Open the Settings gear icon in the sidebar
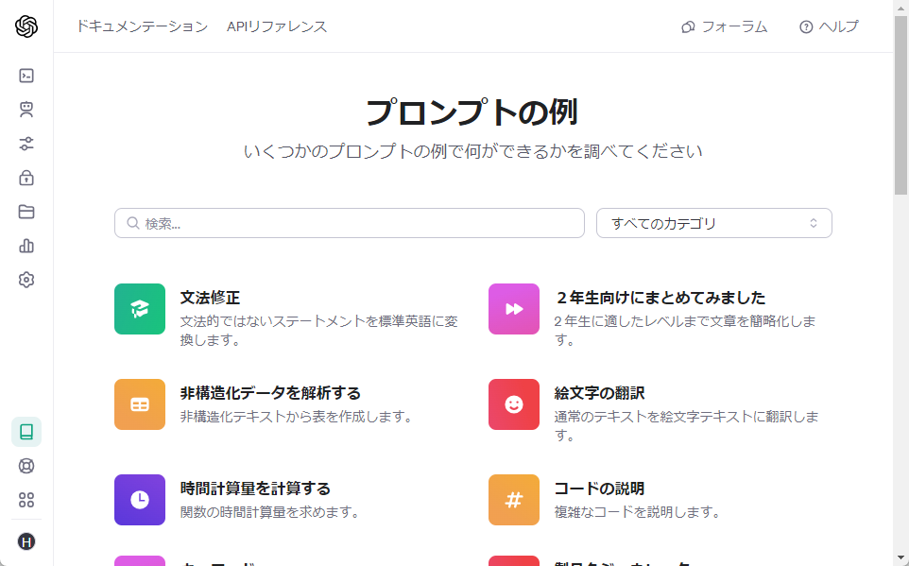The width and height of the screenshot is (909, 566). pos(26,280)
